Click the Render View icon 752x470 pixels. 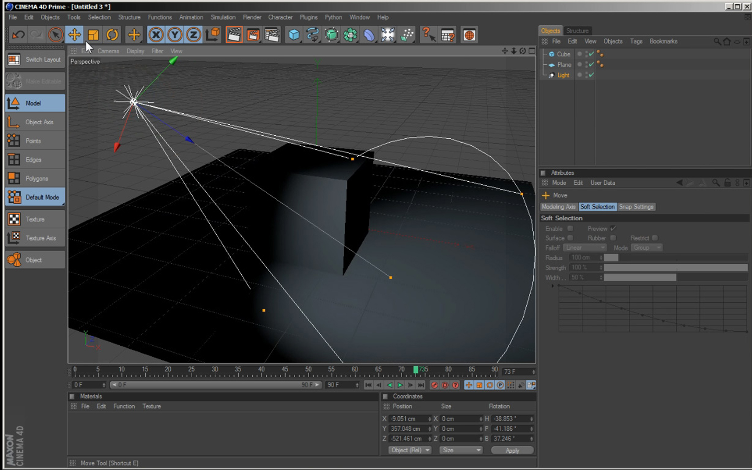234,34
